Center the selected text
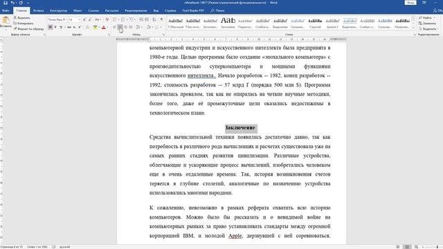This screenshot has height=249, width=443. click(120, 27)
